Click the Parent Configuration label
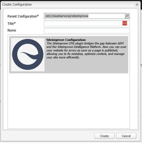The height and width of the screenshot is (143, 142). [23, 16]
